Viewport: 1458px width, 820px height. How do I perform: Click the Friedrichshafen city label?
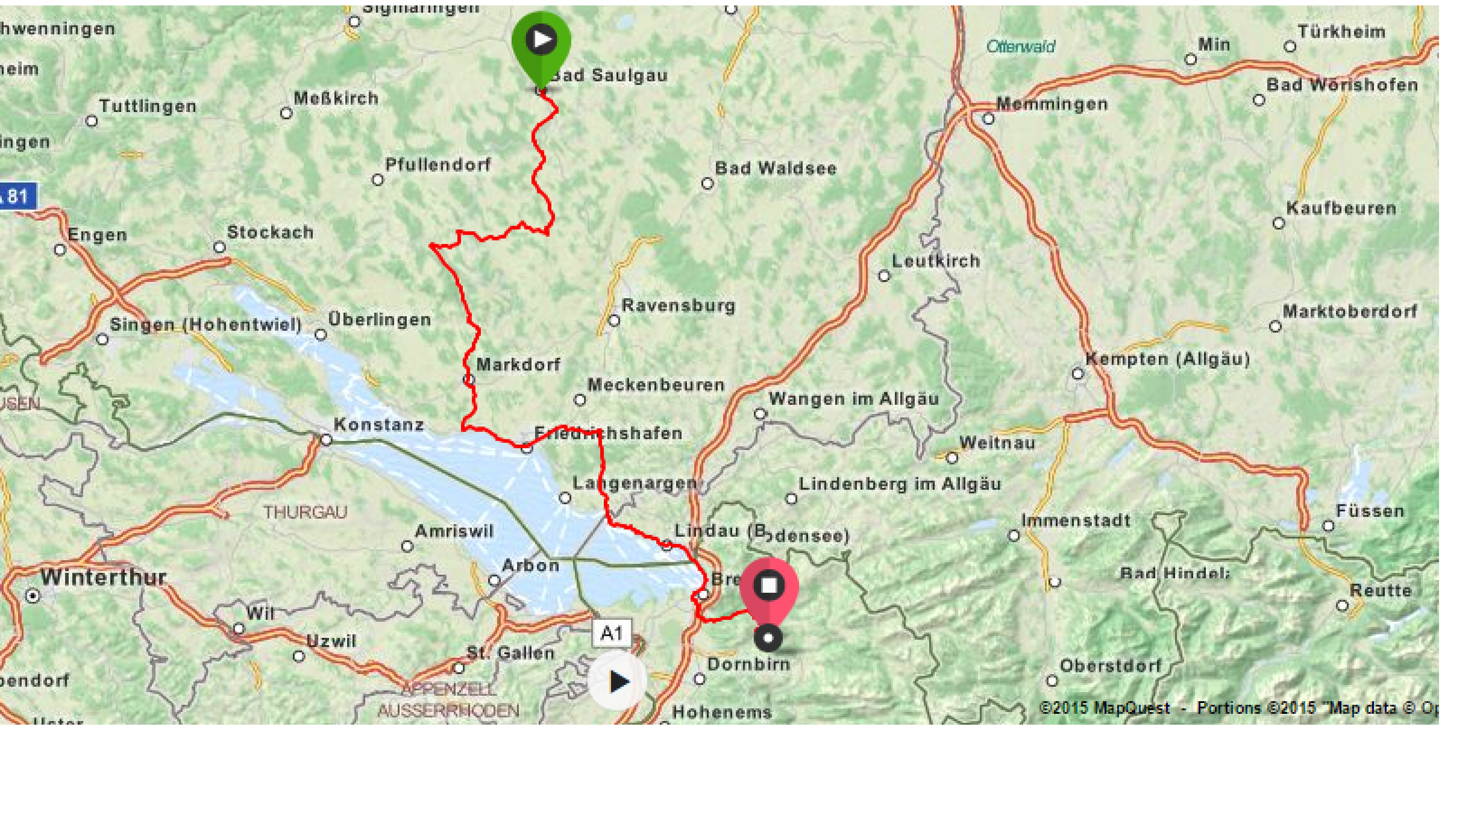tap(608, 433)
